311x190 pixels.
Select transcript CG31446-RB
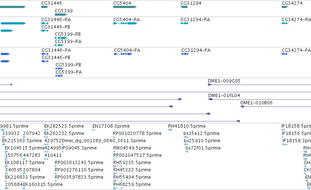tap(56, 27)
